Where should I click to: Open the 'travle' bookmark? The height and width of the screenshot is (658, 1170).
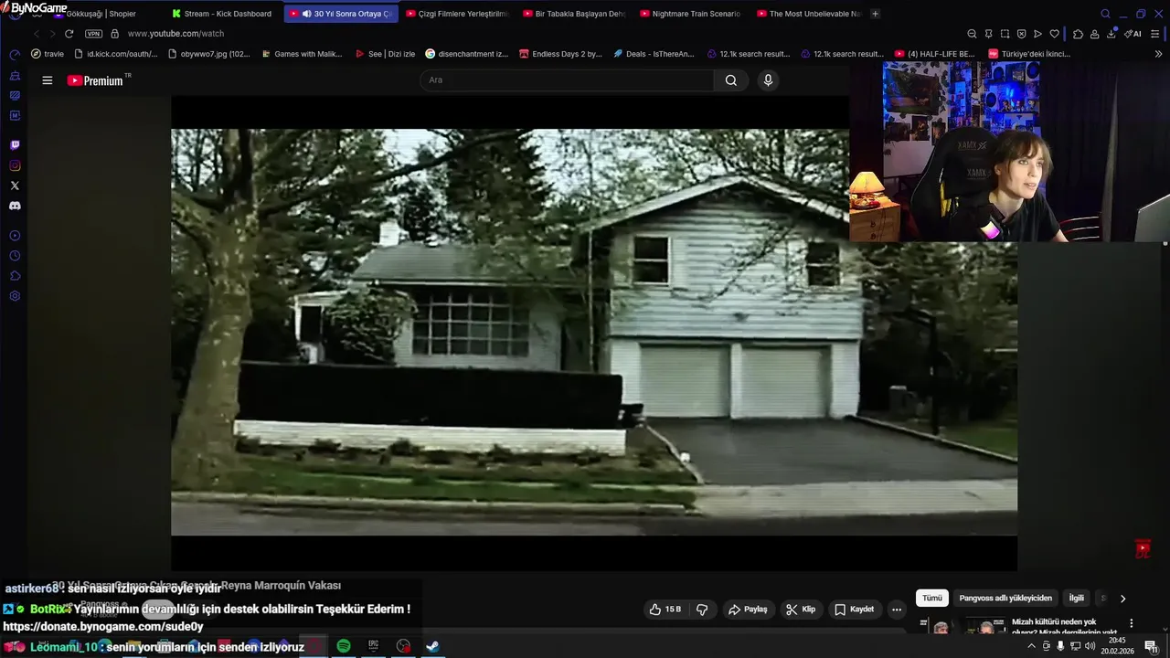tap(48, 54)
